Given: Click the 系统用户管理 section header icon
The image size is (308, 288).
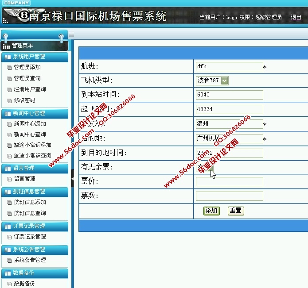Looking at the screenshot, I should tap(8, 57).
